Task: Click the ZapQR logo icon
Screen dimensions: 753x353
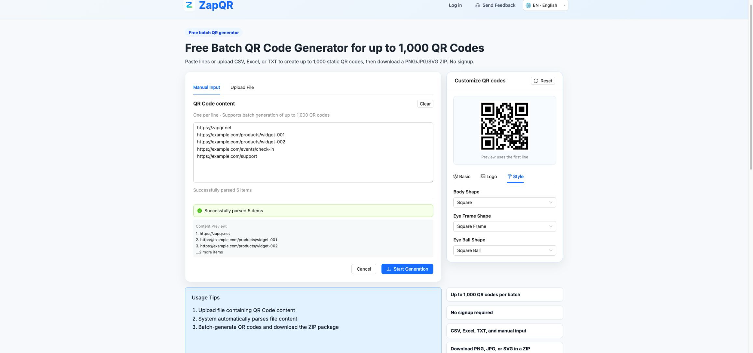Action: [x=189, y=5]
